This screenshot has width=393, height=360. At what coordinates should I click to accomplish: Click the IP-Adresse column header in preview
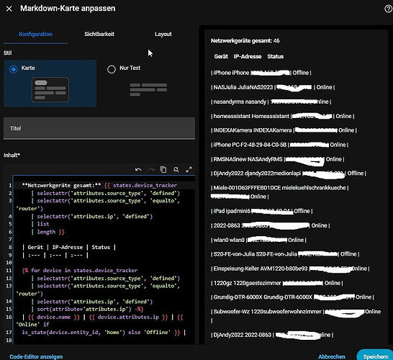tap(248, 56)
